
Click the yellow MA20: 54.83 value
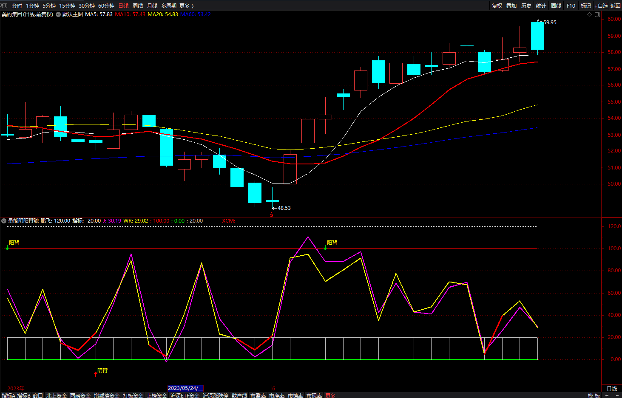pyautogui.click(x=163, y=14)
